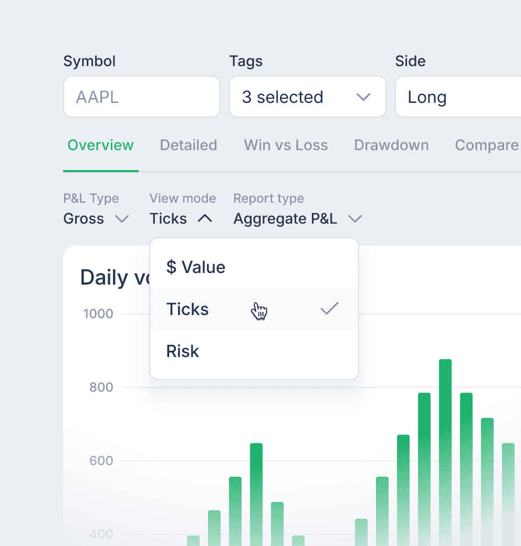Click the chevron next to Gross

click(x=122, y=219)
